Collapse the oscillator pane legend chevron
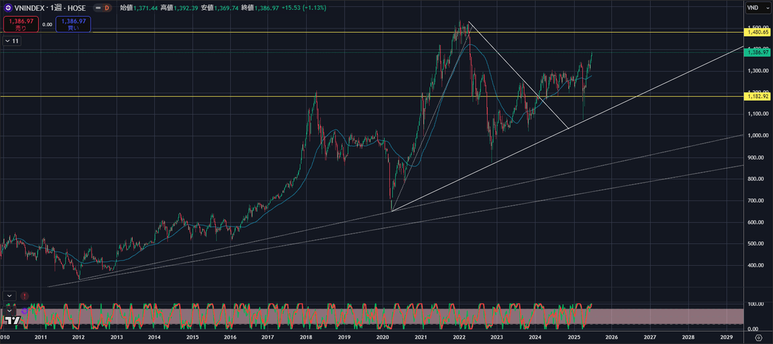Viewport: 773px width, 344px height. (9, 310)
